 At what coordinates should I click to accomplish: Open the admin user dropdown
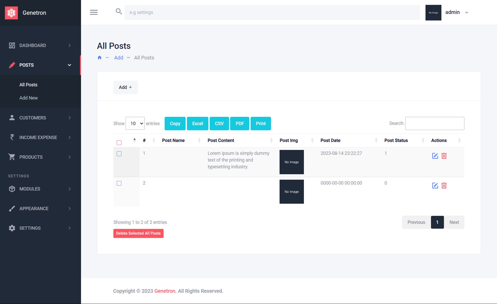click(x=457, y=12)
